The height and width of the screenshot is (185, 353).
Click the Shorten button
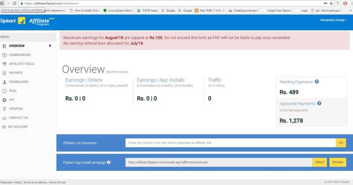[x=338, y=162]
